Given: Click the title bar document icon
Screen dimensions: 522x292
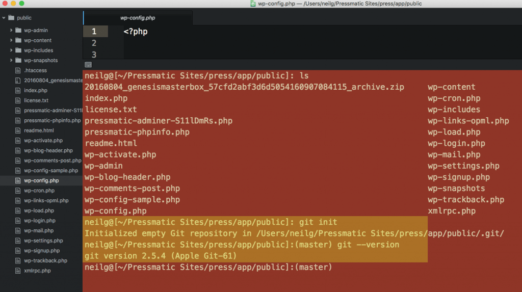Looking at the screenshot, I should click(x=253, y=4).
